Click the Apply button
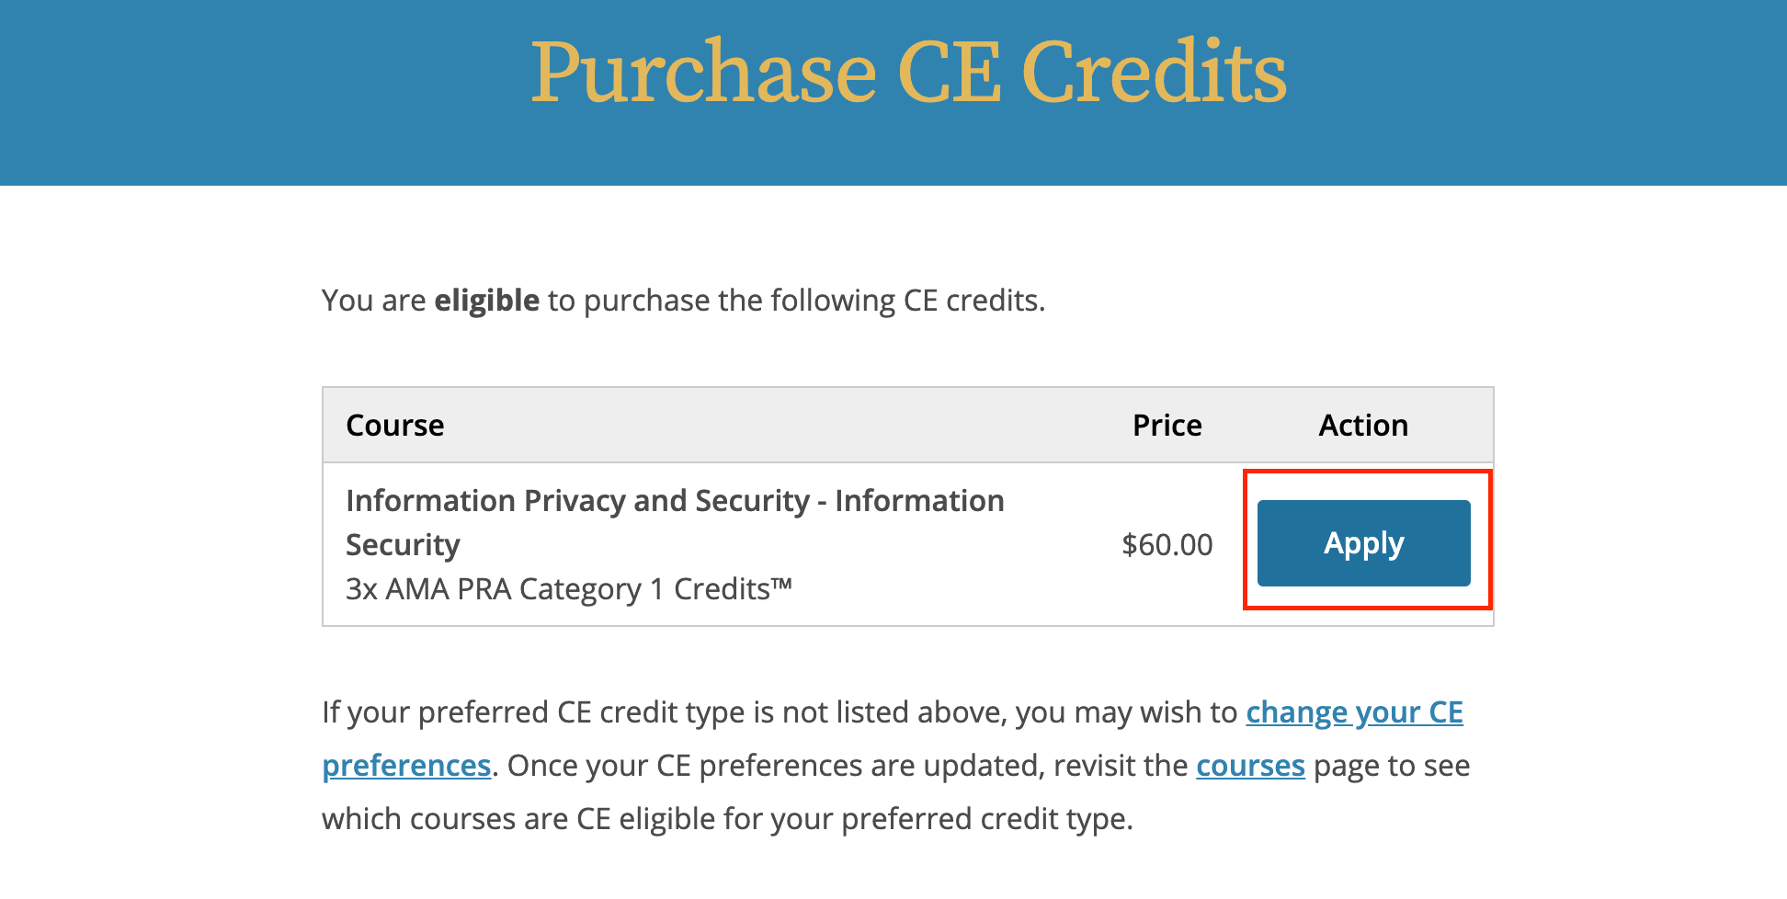Image resolution: width=1787 pixels, height=899 pixels. point(1363,543)
